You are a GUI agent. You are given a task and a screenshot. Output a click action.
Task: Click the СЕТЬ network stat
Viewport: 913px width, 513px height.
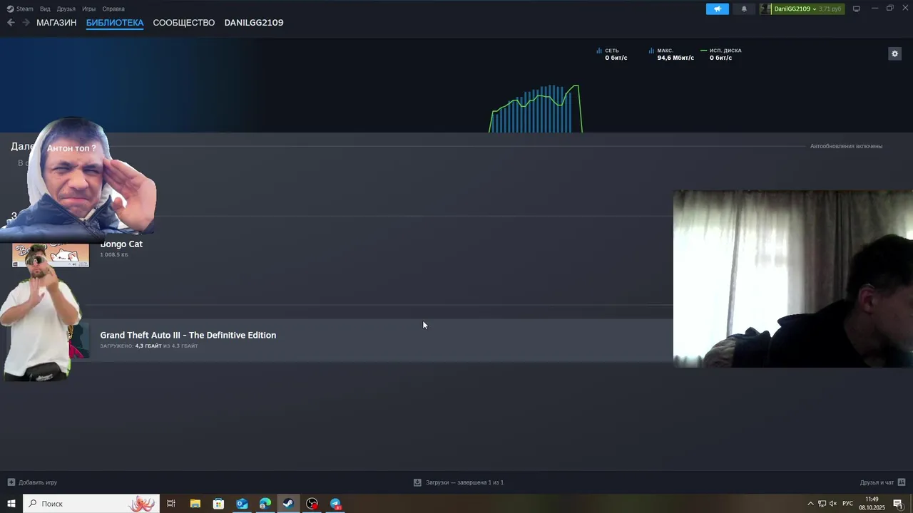pyautogui.click(x=612, y=54)
